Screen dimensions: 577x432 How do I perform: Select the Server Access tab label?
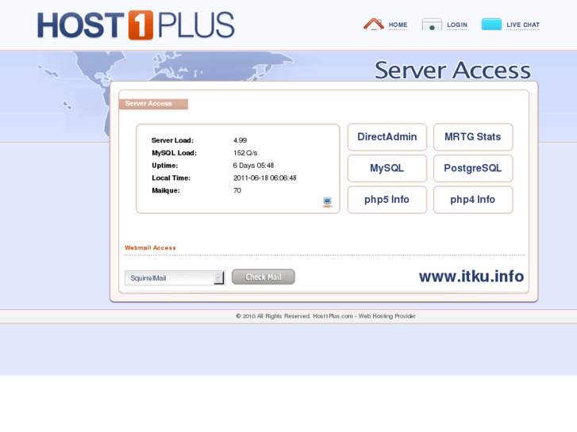point(153,104)
